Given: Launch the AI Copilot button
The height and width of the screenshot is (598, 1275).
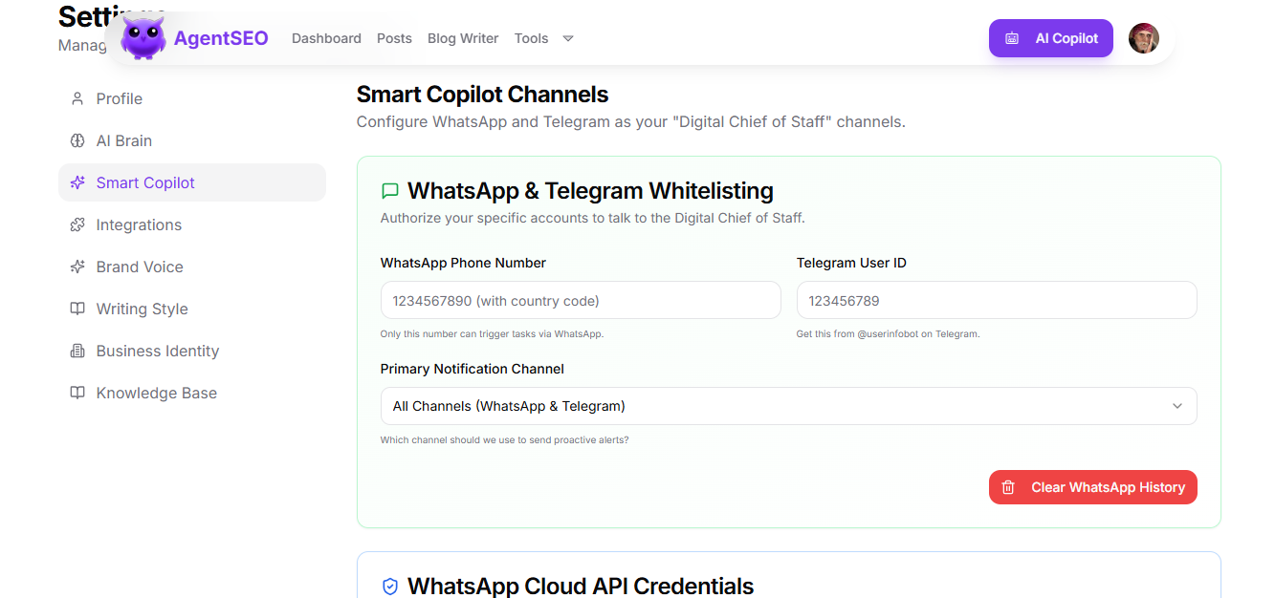Looking at the screenshot, I should pos(1050,38).
